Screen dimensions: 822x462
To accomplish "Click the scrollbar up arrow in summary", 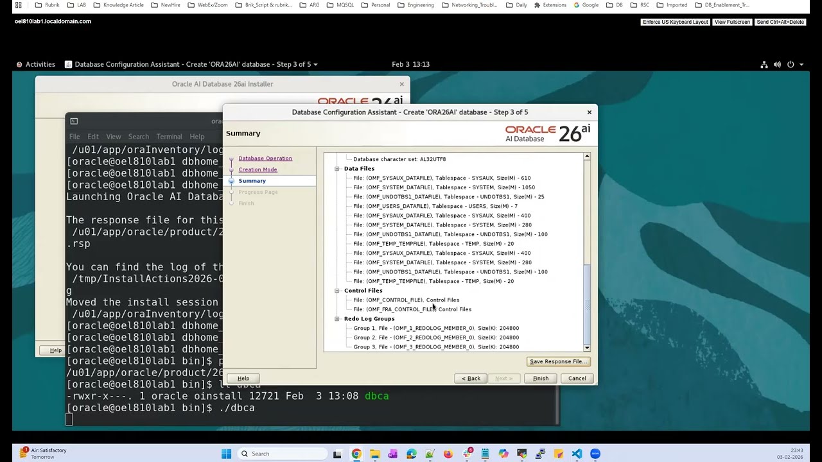I will [587, 157].
